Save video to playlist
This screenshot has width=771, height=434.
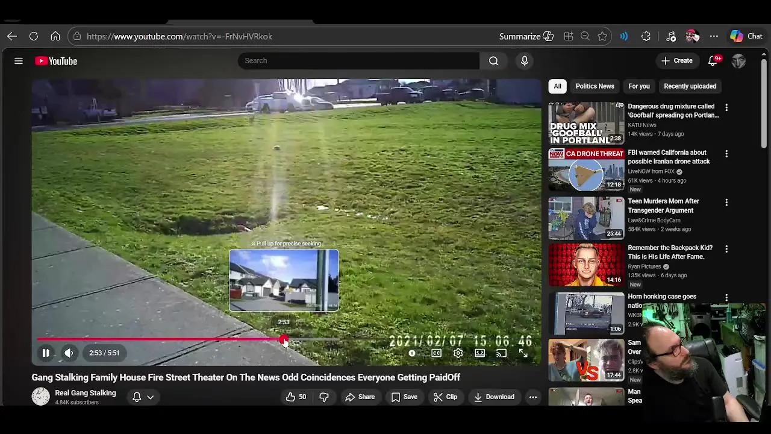(x=404, y=397)
